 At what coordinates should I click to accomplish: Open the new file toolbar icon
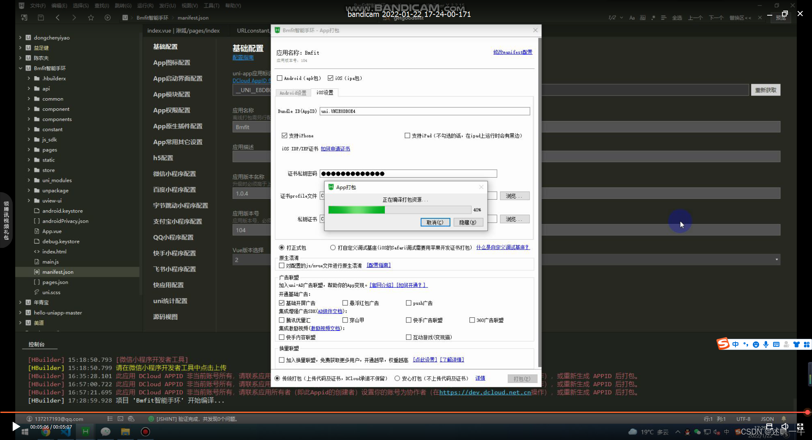tap(24, 17)
